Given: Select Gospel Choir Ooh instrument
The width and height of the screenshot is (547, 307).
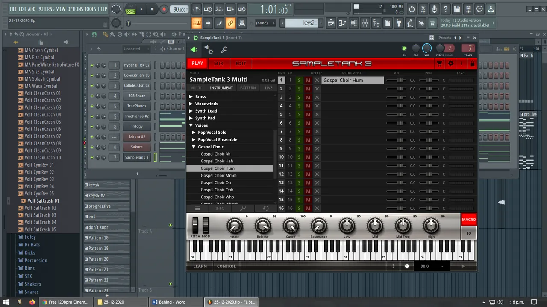Looking at the screenshot, I should pyautogui.click(x=217, y=190).
